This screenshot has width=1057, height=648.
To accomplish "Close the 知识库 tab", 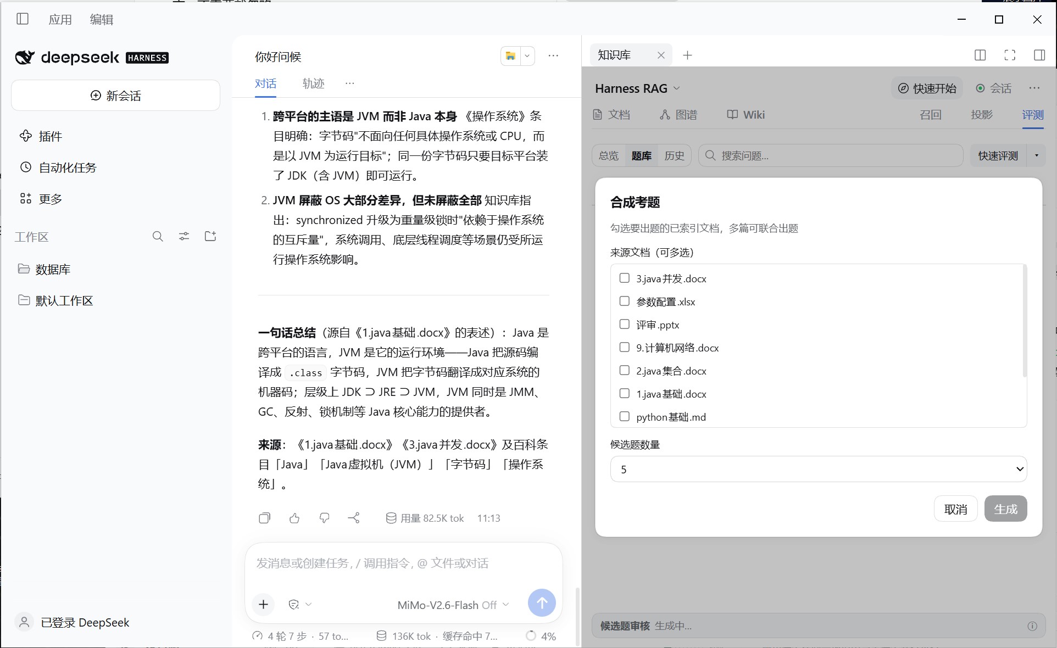I will pos(661,55).
